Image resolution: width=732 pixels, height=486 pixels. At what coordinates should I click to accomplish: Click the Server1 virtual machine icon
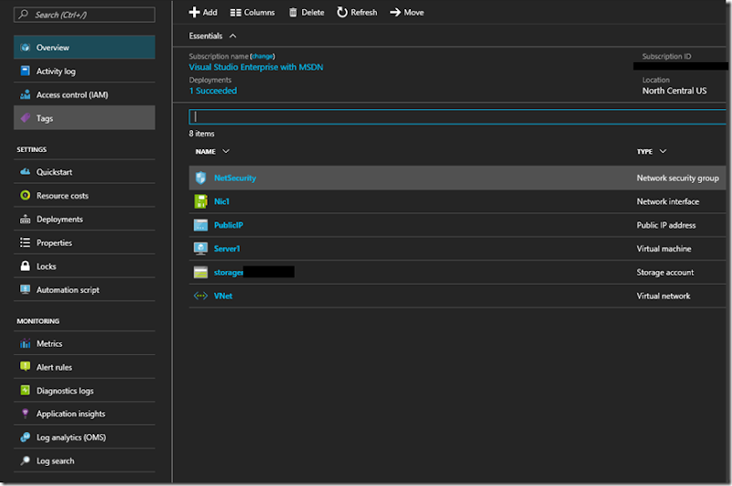[x=200, y=248]
